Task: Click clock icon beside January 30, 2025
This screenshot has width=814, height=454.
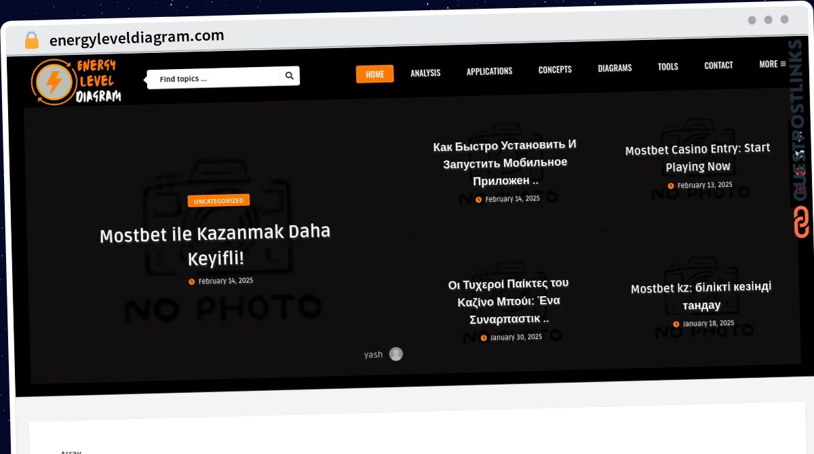Action: pos(484,338)
